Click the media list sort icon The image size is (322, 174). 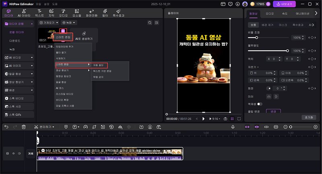[x=157, y=23]
